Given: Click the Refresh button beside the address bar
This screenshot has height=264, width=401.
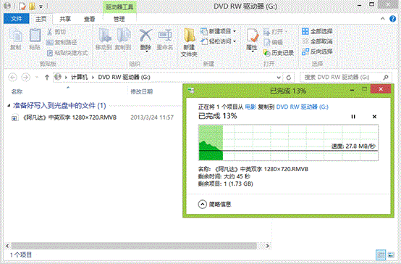Looking at the screenshot, I should 289,78.
